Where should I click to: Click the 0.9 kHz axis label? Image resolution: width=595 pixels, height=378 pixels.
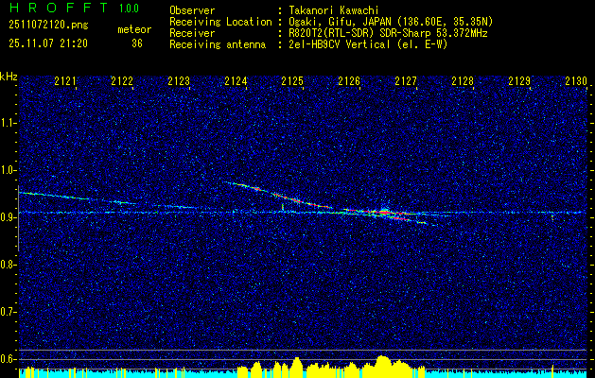click(x=8, y=217)
